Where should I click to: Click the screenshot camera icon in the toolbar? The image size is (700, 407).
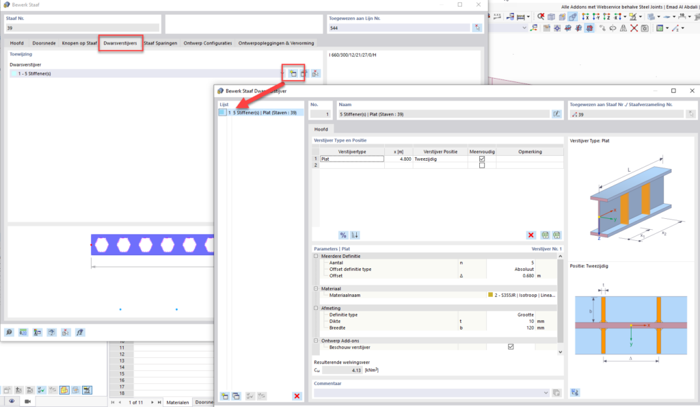[x=644, y=28]
